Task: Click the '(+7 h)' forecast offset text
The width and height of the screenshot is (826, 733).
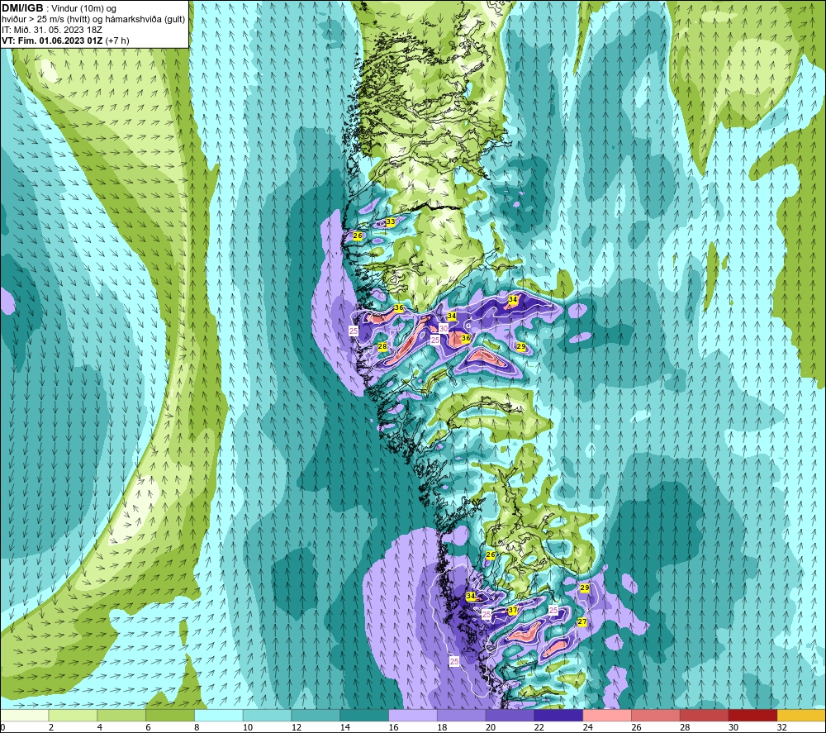Action: [x=117, y=40]
